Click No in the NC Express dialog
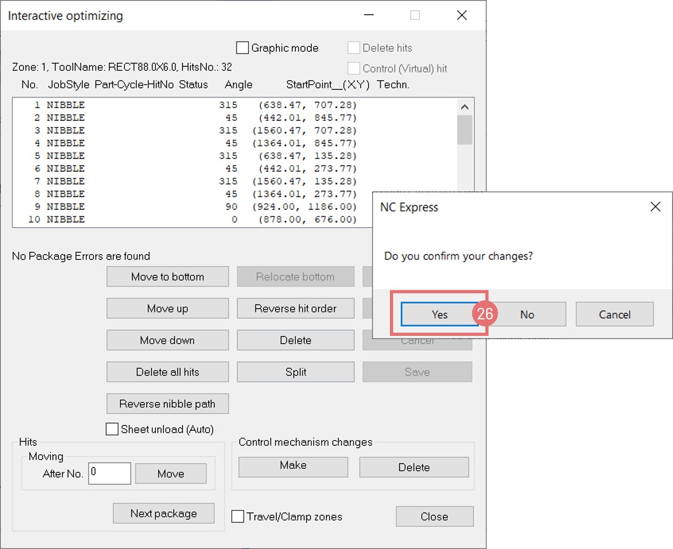Image resolution: width=673 pixels, height=549 pixels. pyautogui.click(x=527, y=314)
